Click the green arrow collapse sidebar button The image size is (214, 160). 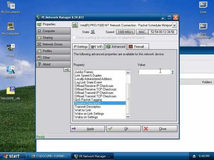[67, 70]
